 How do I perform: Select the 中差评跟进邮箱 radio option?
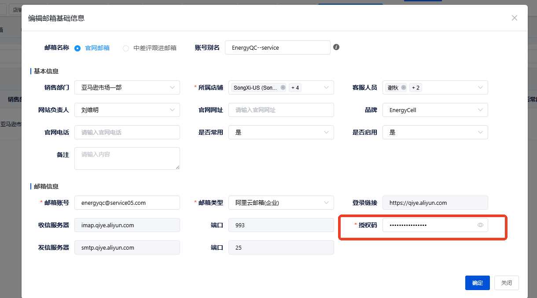click(x=126, y=48)
